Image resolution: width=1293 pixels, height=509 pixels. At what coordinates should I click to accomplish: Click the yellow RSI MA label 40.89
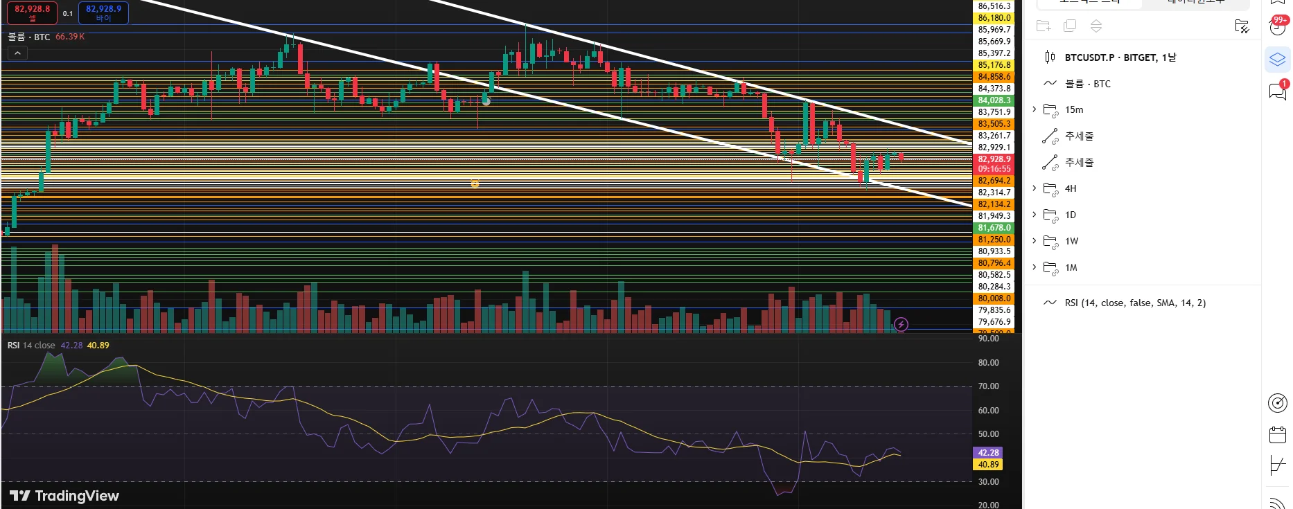(x=988, y=465)
